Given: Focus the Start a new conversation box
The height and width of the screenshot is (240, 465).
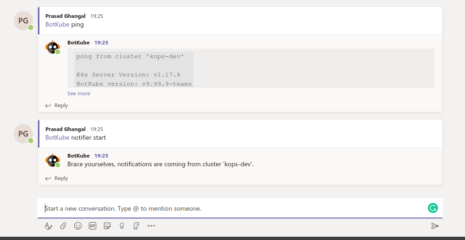Looking at the screenshot, I should (x=229, y=208).
